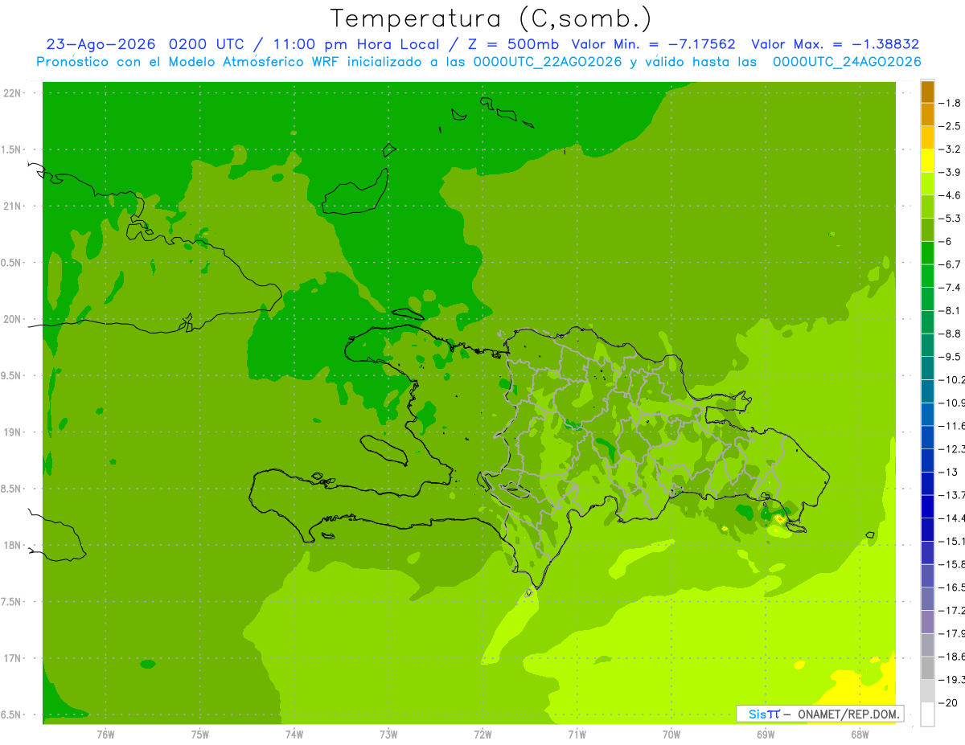965x745 pixels.
Task: Click the "0000UTC_22AGO2026" initialization time
Action: pos(548,62)
